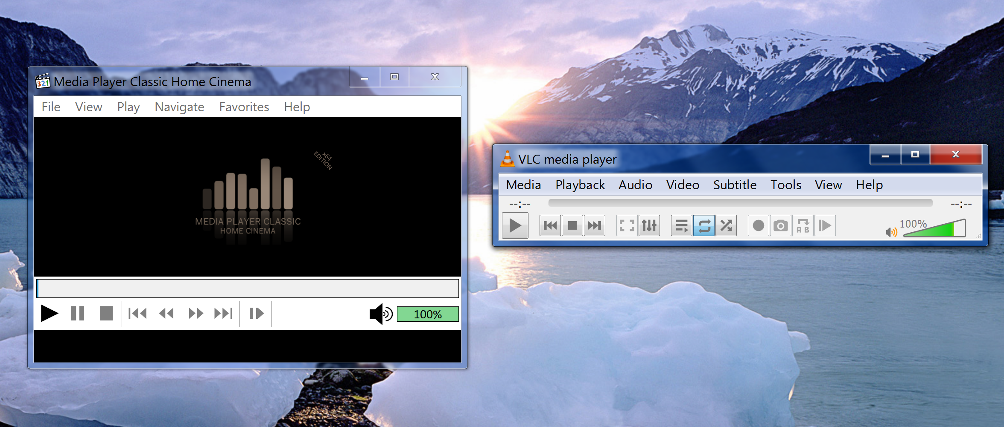
Task: Toggle A-B loop points in VLC
Action: [803, 225]
